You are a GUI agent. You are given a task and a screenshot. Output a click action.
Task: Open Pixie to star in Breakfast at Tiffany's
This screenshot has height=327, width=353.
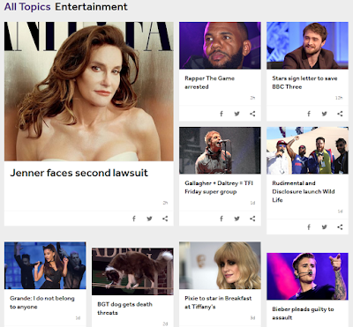pos(218,302)
